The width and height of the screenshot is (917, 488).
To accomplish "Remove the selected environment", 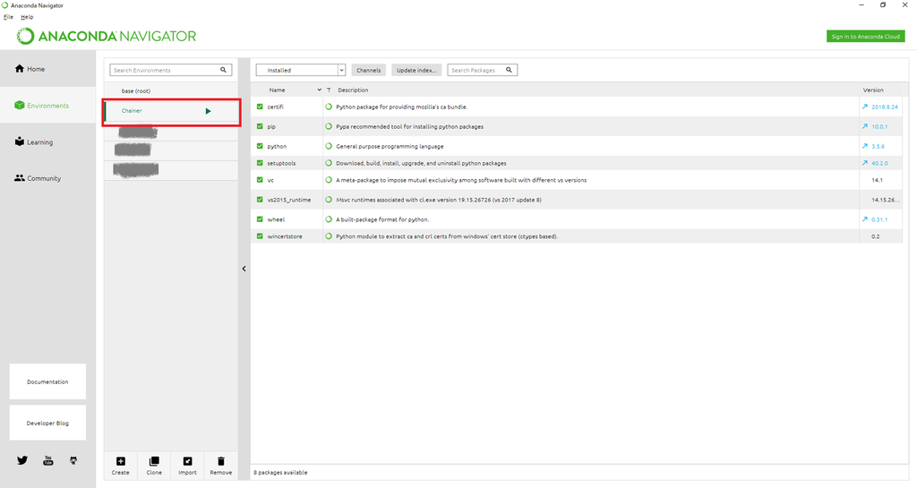I will point(220,466).
